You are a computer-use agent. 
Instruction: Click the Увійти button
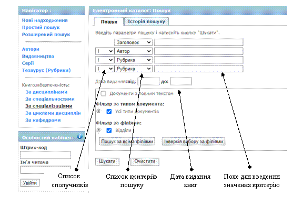(30, 183)
